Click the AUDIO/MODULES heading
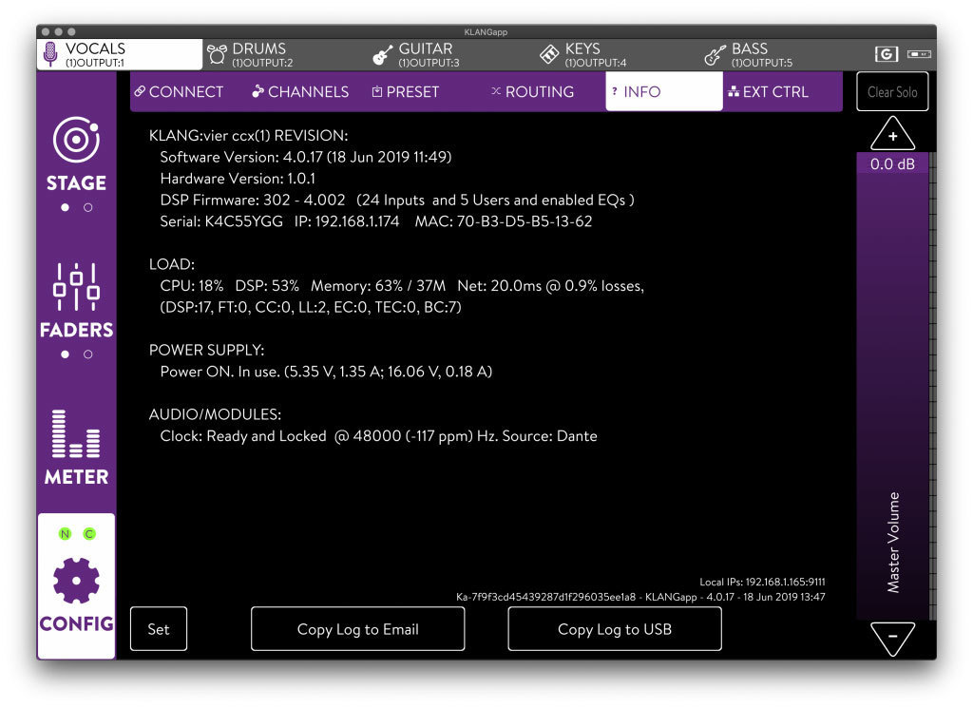Viewport: 973px width, 708px height. (215, 414)
